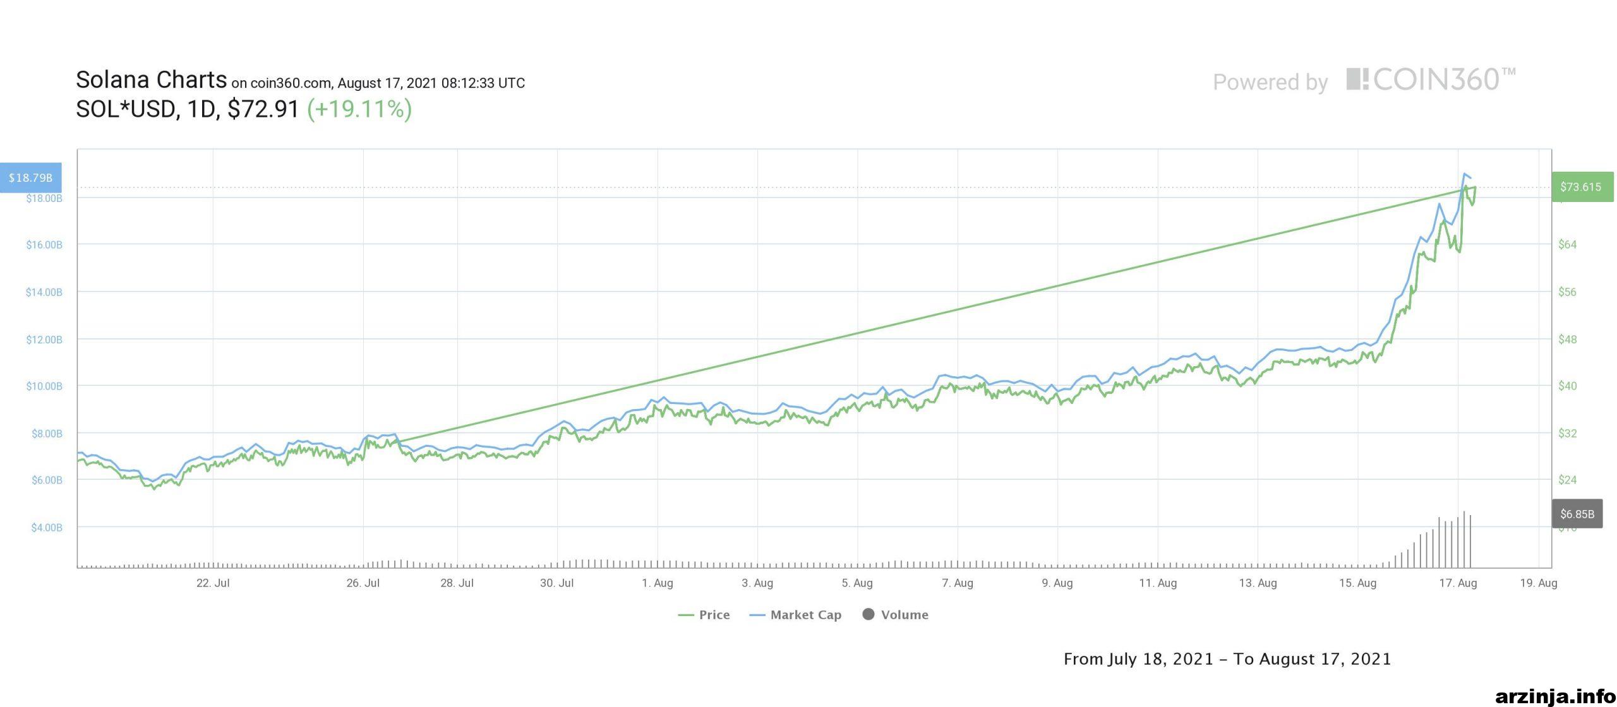The width and height of the screenshot is (1617, 707).
Task: Click the $48 price axis label
Action: [1567, 340]
